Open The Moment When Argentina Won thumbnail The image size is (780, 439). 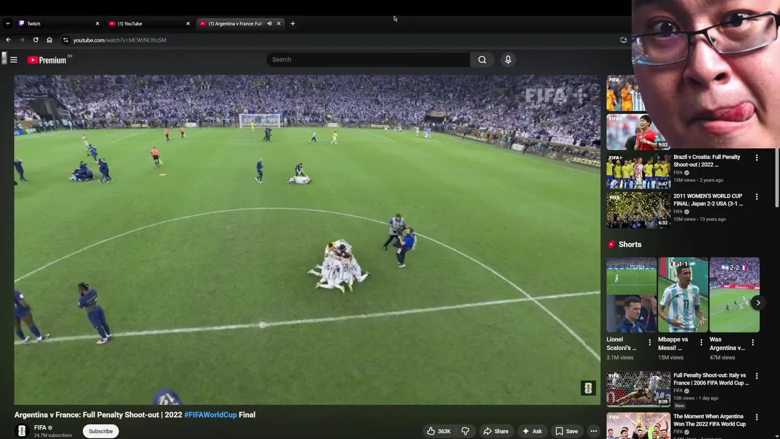click(638, 426)
